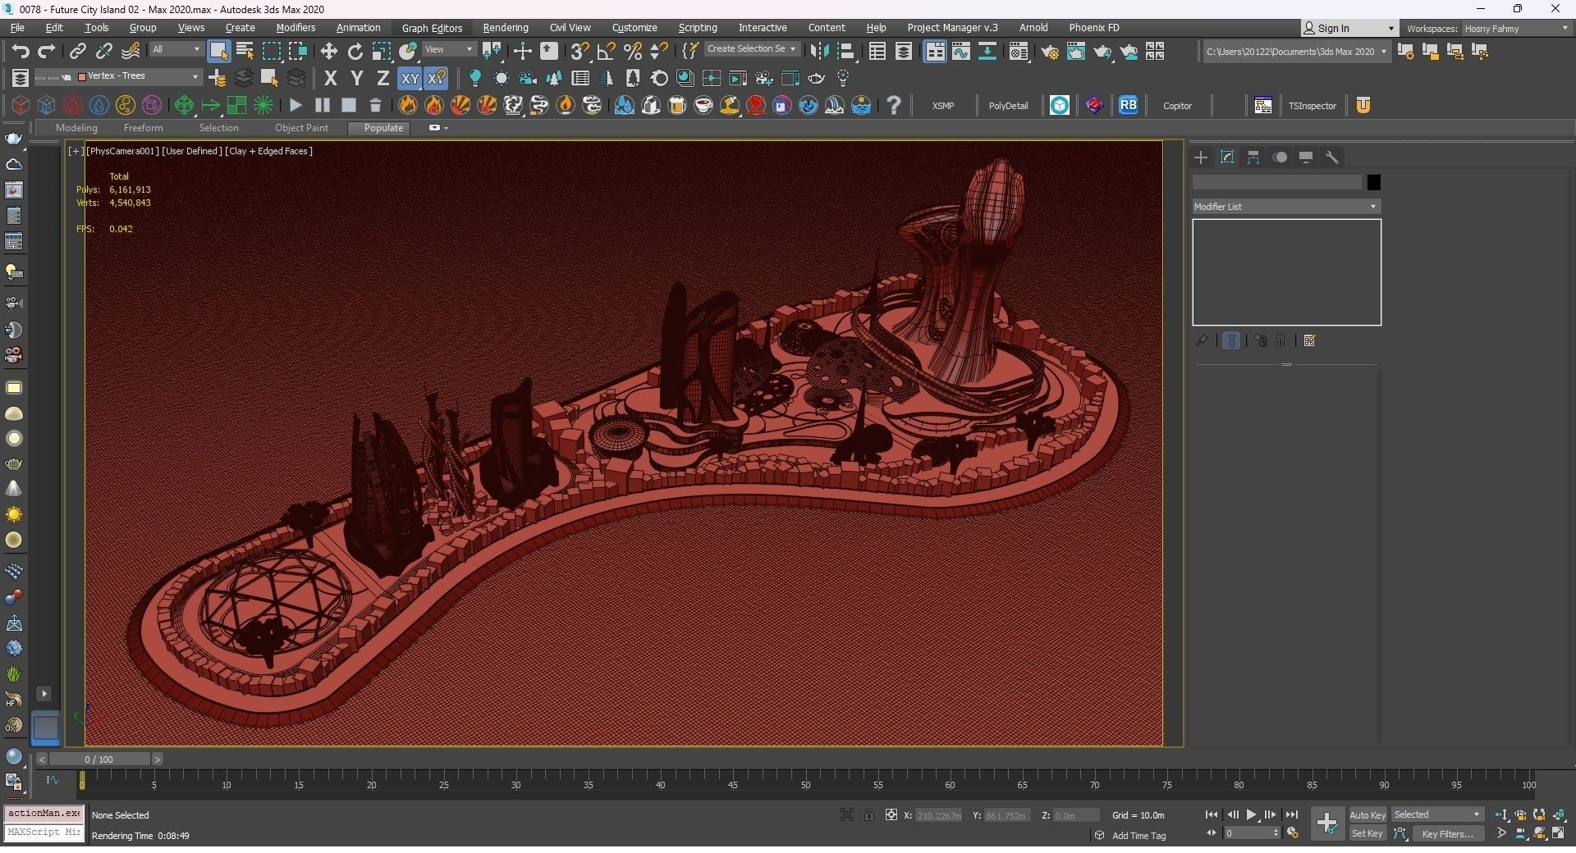Toggle Auto Key mode
The image size is (1576, 853).
coord(1368,814)
